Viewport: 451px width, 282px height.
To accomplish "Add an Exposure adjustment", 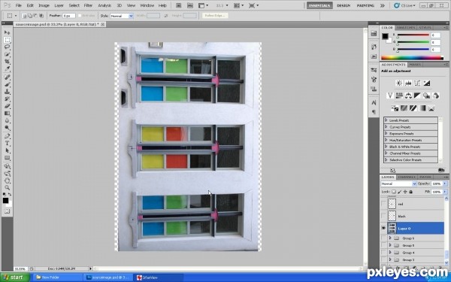I will [426, 83].
